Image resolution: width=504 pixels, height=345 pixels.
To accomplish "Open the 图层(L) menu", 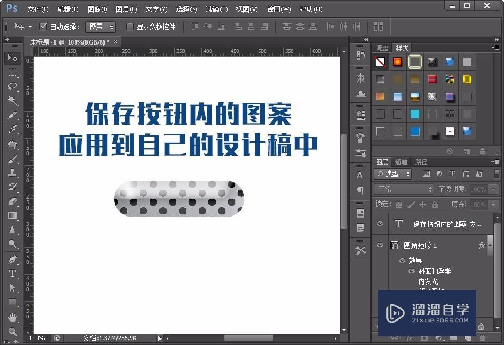I will (x=126, y=9).
